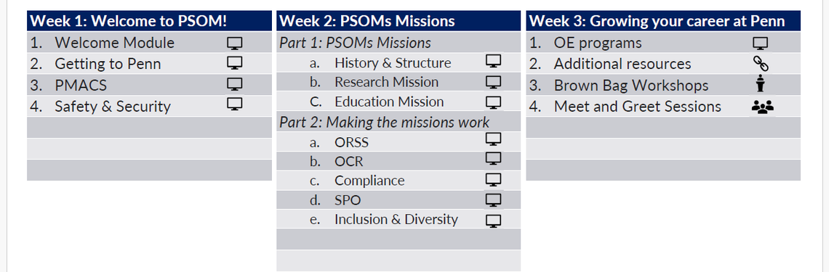Image resolution: width=829 pixels, height=272 pixels.
Task: Open the Compliance entry
Action: pyautogui.click(x=369, y=181)
